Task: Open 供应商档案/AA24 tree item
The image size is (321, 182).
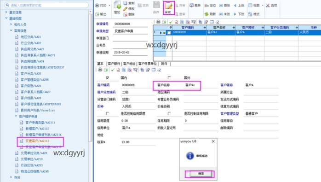Action: click(32, 61)
